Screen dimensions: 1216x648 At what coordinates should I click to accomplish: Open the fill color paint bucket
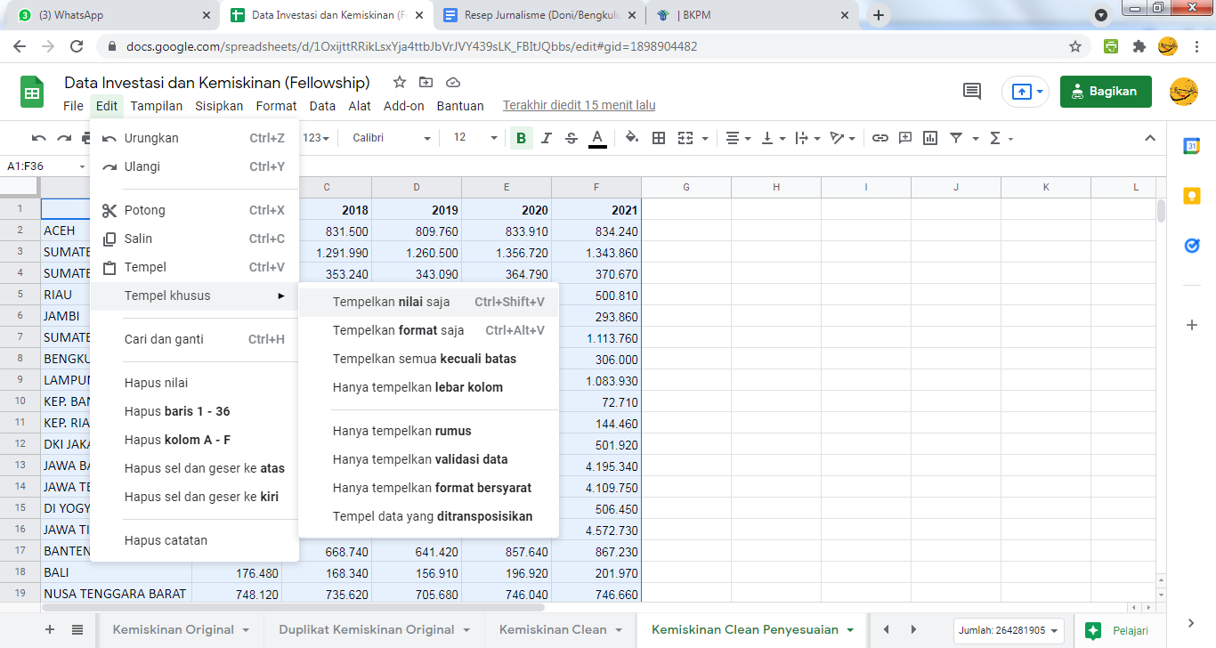tap(632, 138)
